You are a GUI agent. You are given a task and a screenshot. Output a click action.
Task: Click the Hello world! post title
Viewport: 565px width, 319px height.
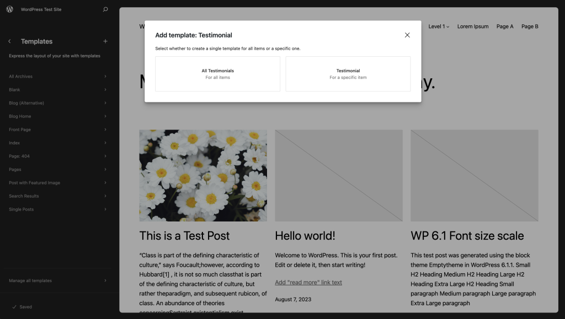click(x=305, y=236)
